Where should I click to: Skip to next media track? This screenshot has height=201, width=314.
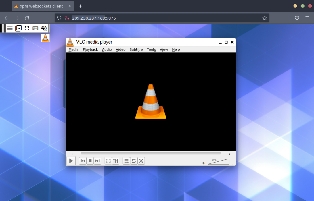97,161
